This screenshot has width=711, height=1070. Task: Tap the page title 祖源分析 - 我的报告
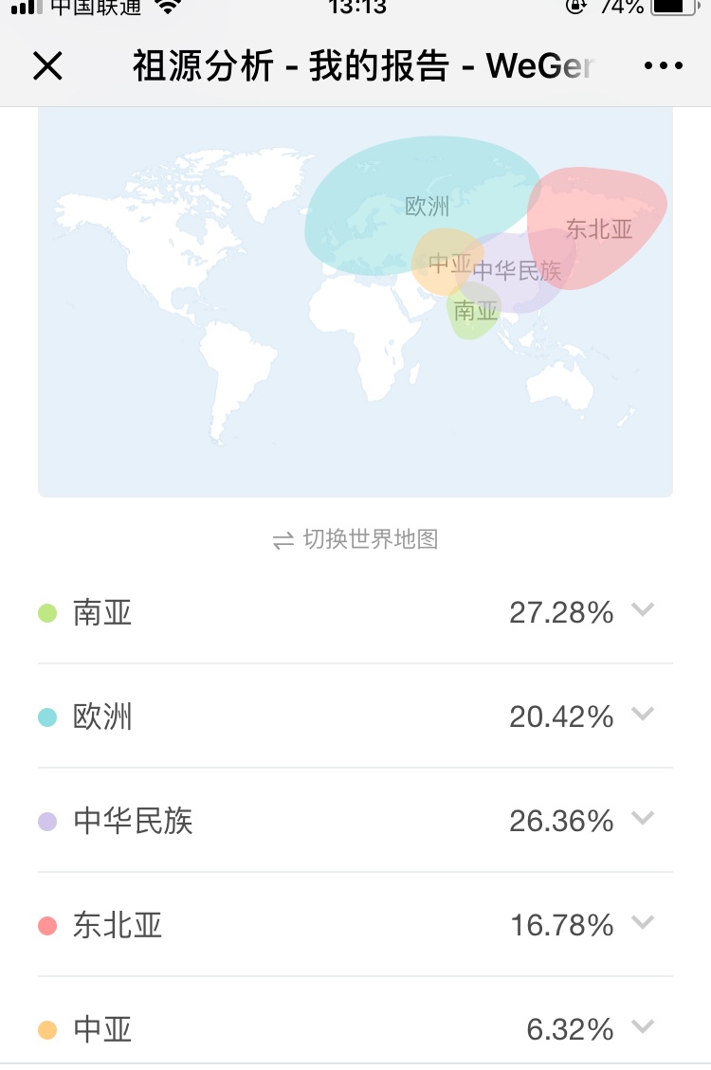point(291,66)
